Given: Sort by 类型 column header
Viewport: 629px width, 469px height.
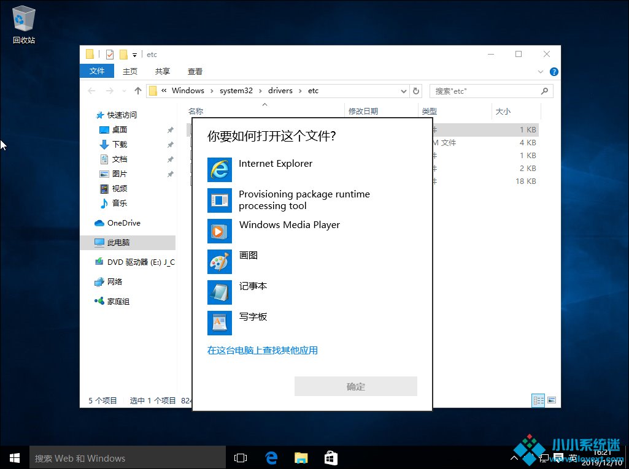Looking at the screenshot, I should tap(429, 111).
